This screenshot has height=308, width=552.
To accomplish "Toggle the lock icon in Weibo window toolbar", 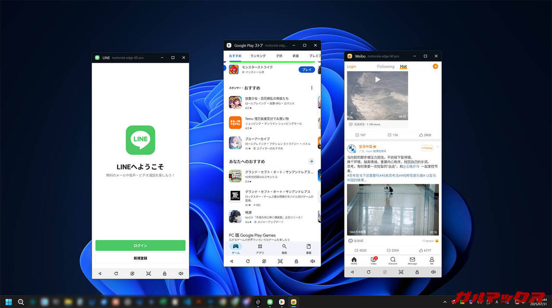I will 417,272.
